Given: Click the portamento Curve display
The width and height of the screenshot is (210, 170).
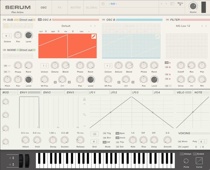Looking at the screenshot, I should pyautogui.click(x=199, y=161).
